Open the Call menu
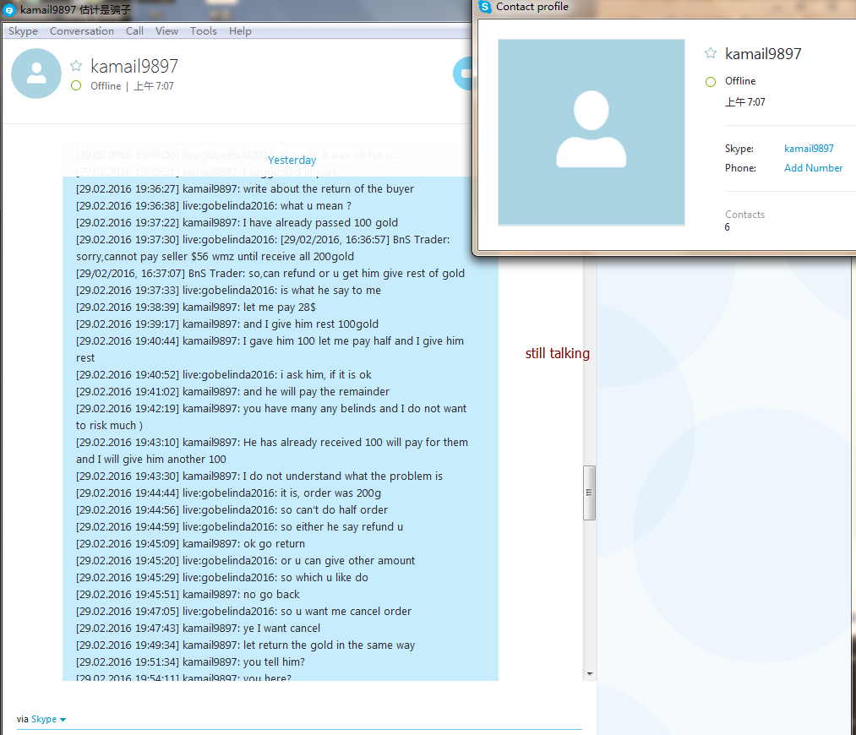This screenshot has height=735, width=856. pos(134,31)
